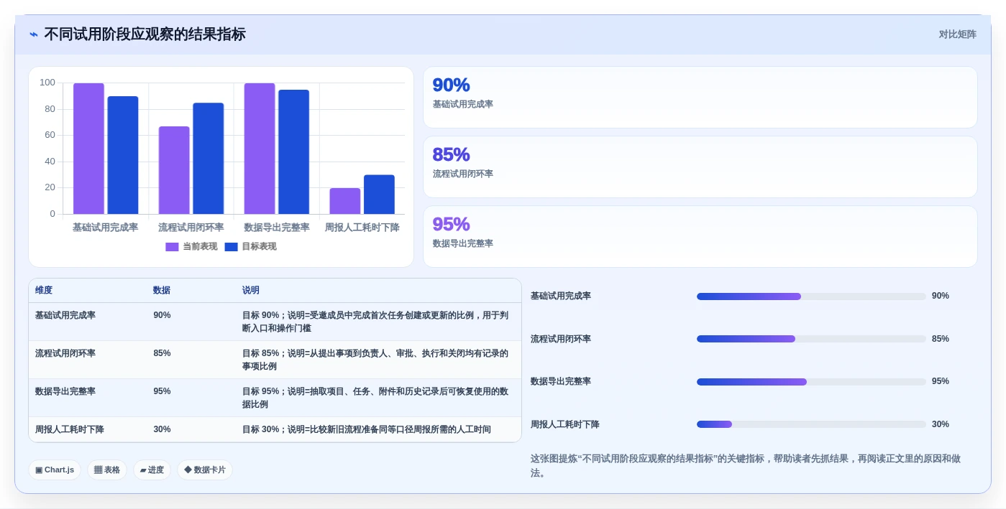Click the 基础试用完成率 progress bar
Image resolution: width=1006 pixels, height=509 pixels.
[x=811, y=296]
